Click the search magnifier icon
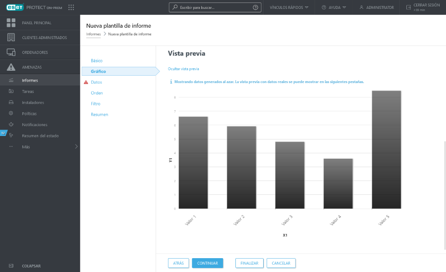 pyautogui.click(x=175, y=7)
